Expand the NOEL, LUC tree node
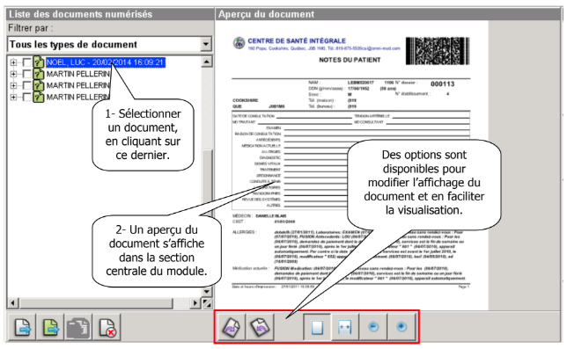This screenshot has width=567, height=349. tap(13, 62)
